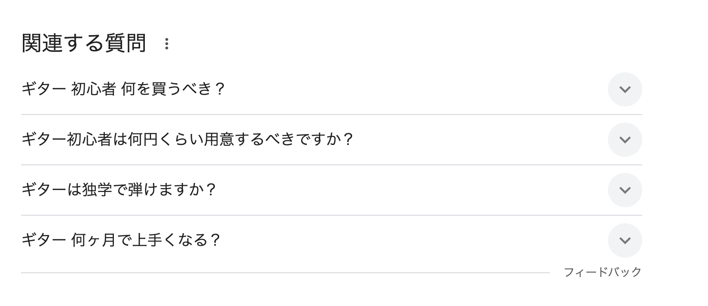Select the question text about months to improve
The image size is (708, 306).
pyautogui.click(x=121, y=240)
